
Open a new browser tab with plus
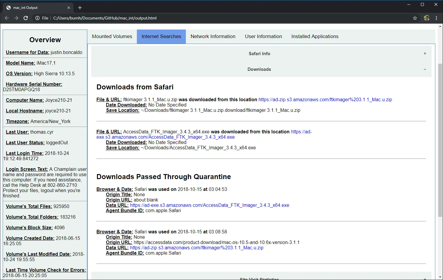80,8
